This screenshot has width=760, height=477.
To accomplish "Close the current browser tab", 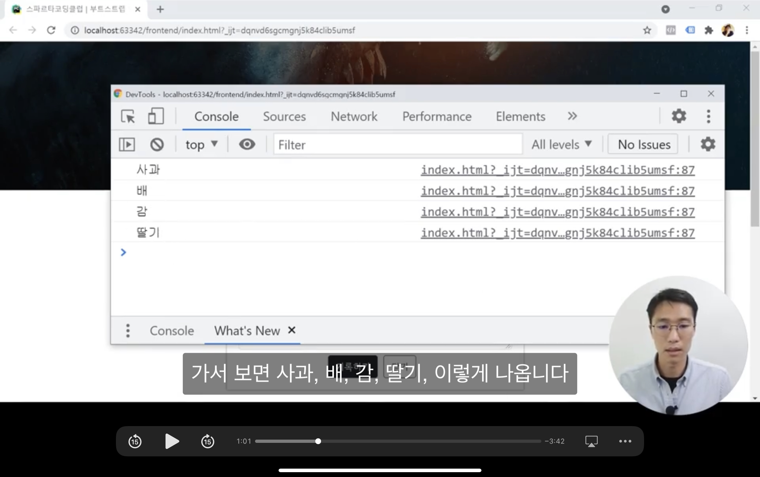I will pyautogui.click(x=138, y=9).
